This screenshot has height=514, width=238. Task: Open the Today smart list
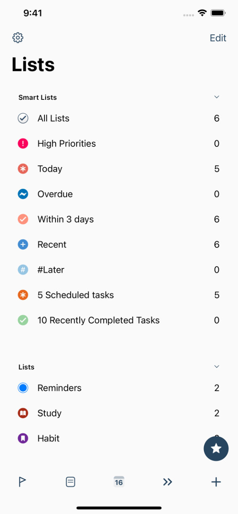50,169
